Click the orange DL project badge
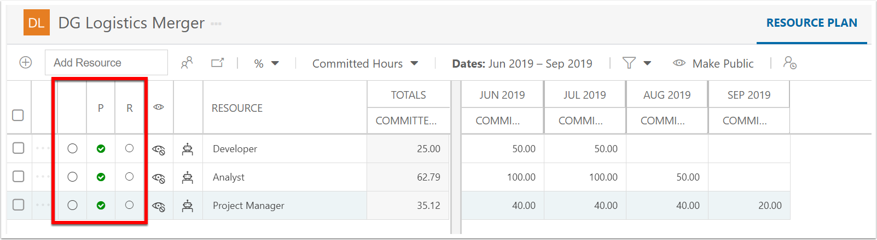 pyautogui.click(x=37, y=22)
